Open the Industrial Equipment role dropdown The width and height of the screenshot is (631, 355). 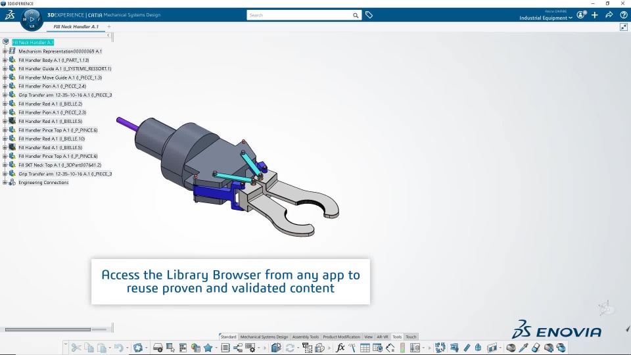(x=546, y=18)
